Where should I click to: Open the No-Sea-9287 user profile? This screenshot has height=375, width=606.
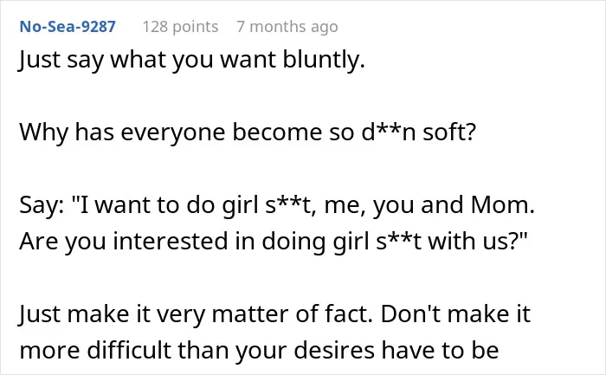[x=68, y=27]
